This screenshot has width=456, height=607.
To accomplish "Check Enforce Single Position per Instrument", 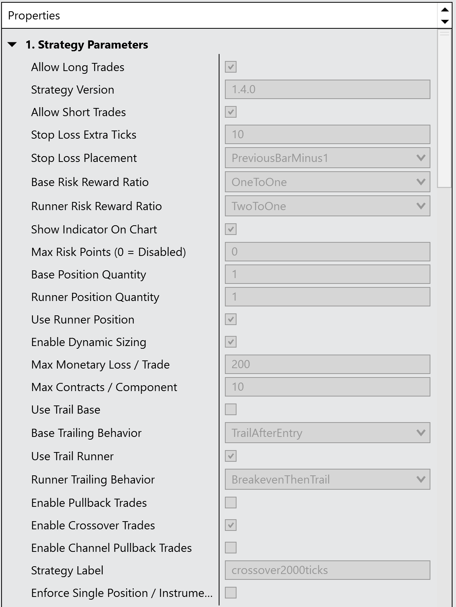I will point(231,593).
